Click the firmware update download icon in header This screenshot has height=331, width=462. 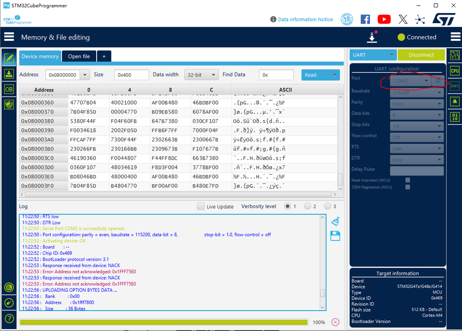[372, 37]
